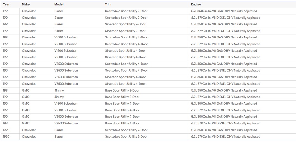Select GMC V1500 Suburban model cell, 5.7L row
Screen dimensions: 296x142
66,104
